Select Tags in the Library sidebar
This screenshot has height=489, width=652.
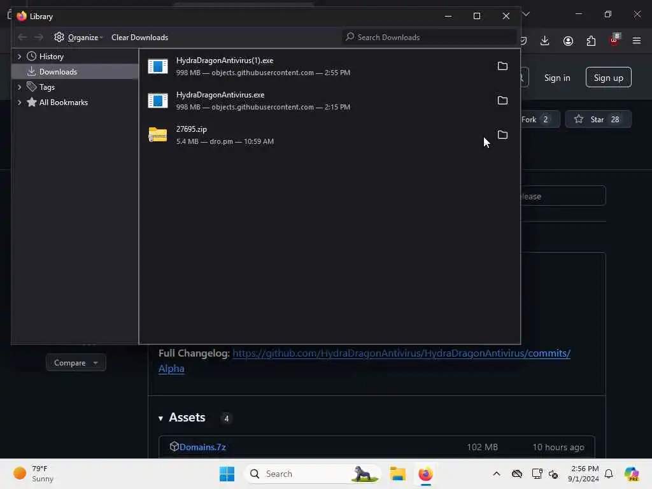tap(47, 87)
